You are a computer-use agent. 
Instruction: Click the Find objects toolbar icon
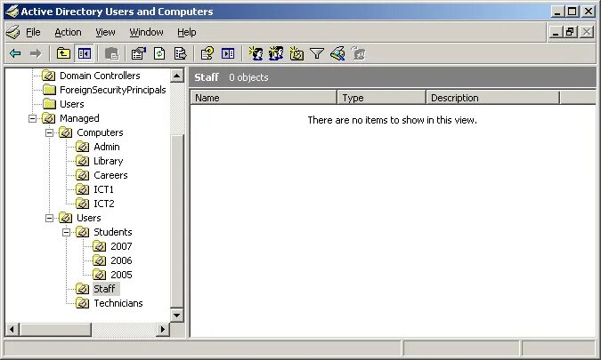337,53
